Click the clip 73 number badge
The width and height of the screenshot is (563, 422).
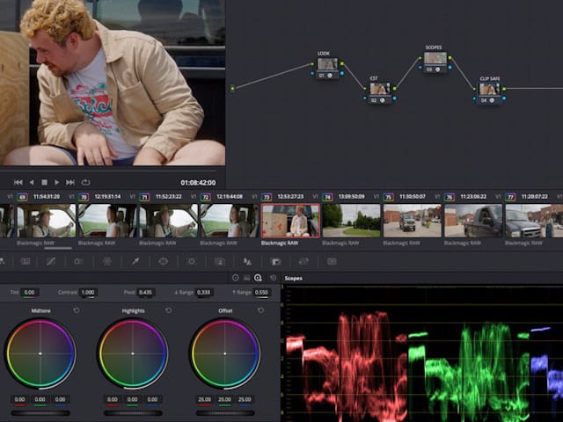267,197
